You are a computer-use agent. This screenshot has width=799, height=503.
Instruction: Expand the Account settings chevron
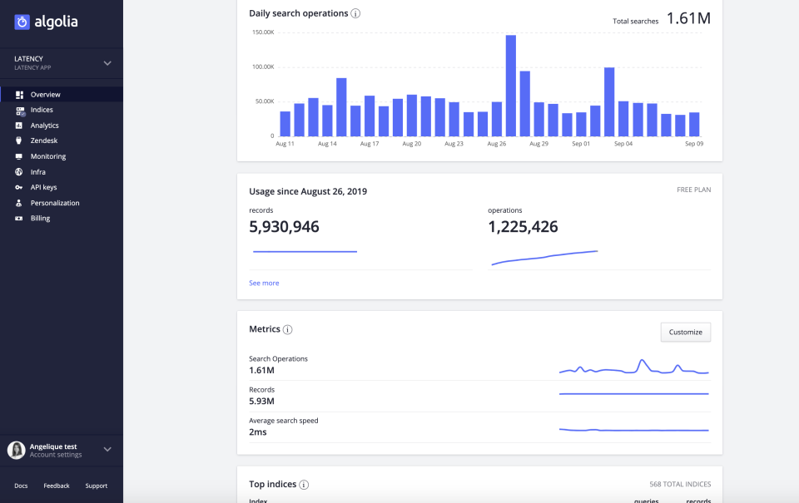(x=107, y=449)
